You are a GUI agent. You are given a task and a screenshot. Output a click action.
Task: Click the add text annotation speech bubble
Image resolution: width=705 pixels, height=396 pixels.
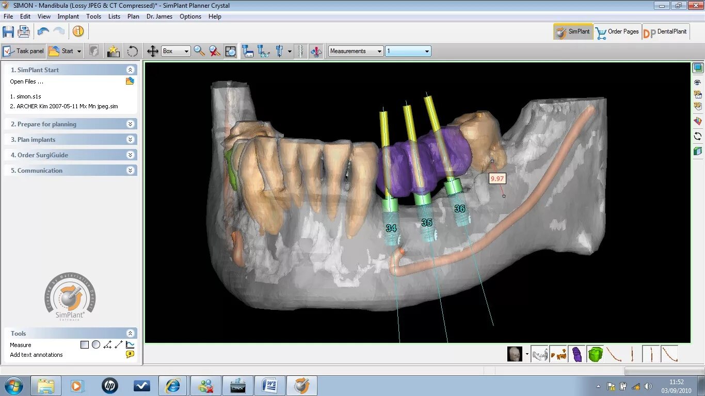click(130, 355)
